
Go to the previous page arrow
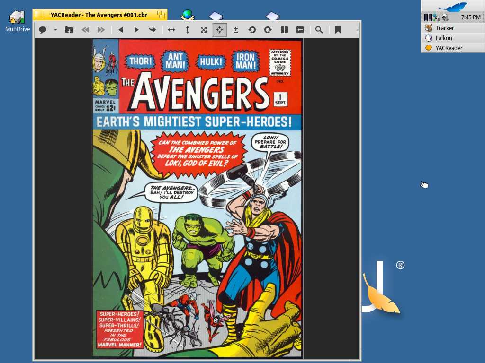pos(121,30)
